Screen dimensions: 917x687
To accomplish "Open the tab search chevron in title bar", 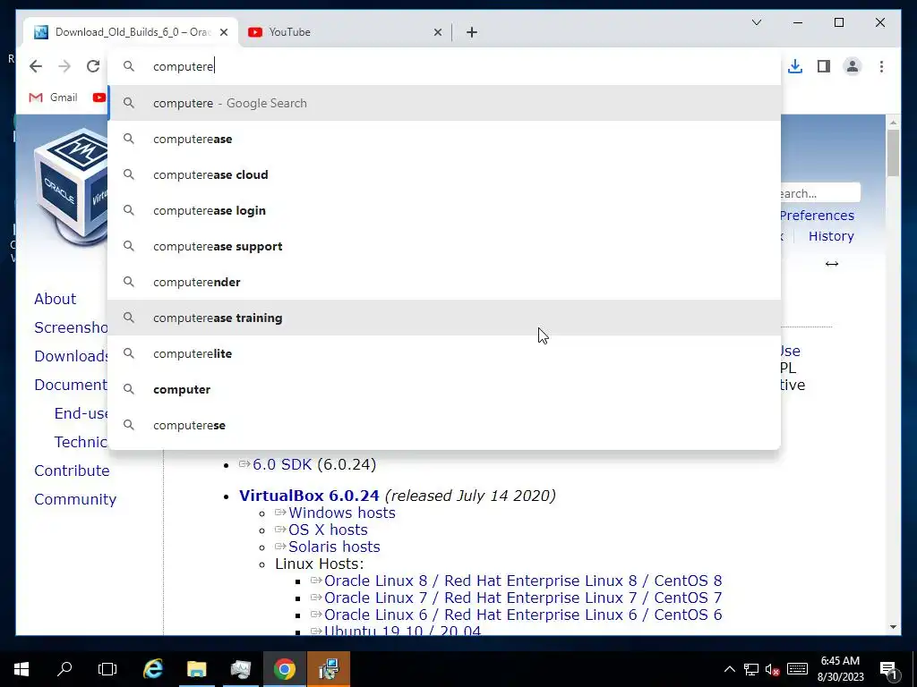I will coord(756,22).
